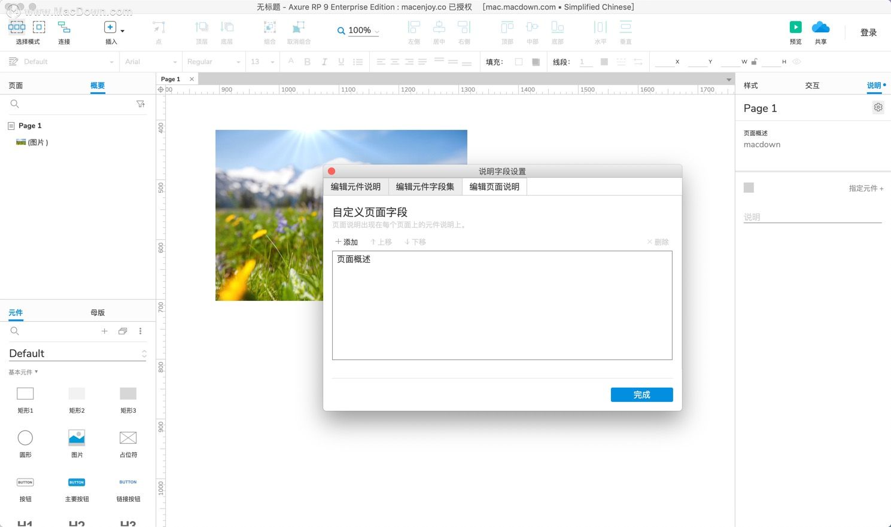Select 页面概述 in the field list
This screenshot has width=891, height=527.
(x=354, y=259)
